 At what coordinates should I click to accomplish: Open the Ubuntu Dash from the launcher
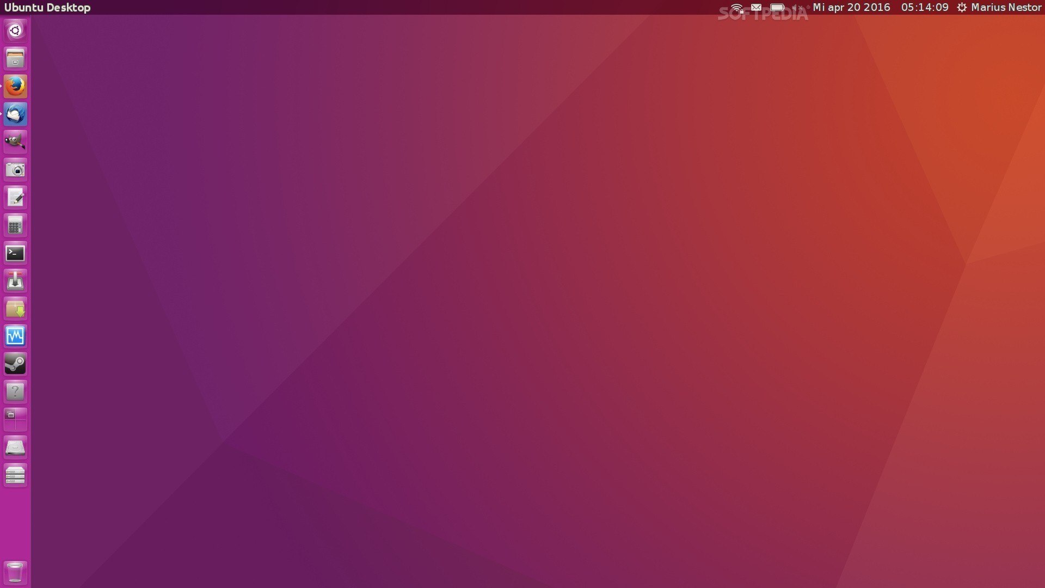click(15, 31)
